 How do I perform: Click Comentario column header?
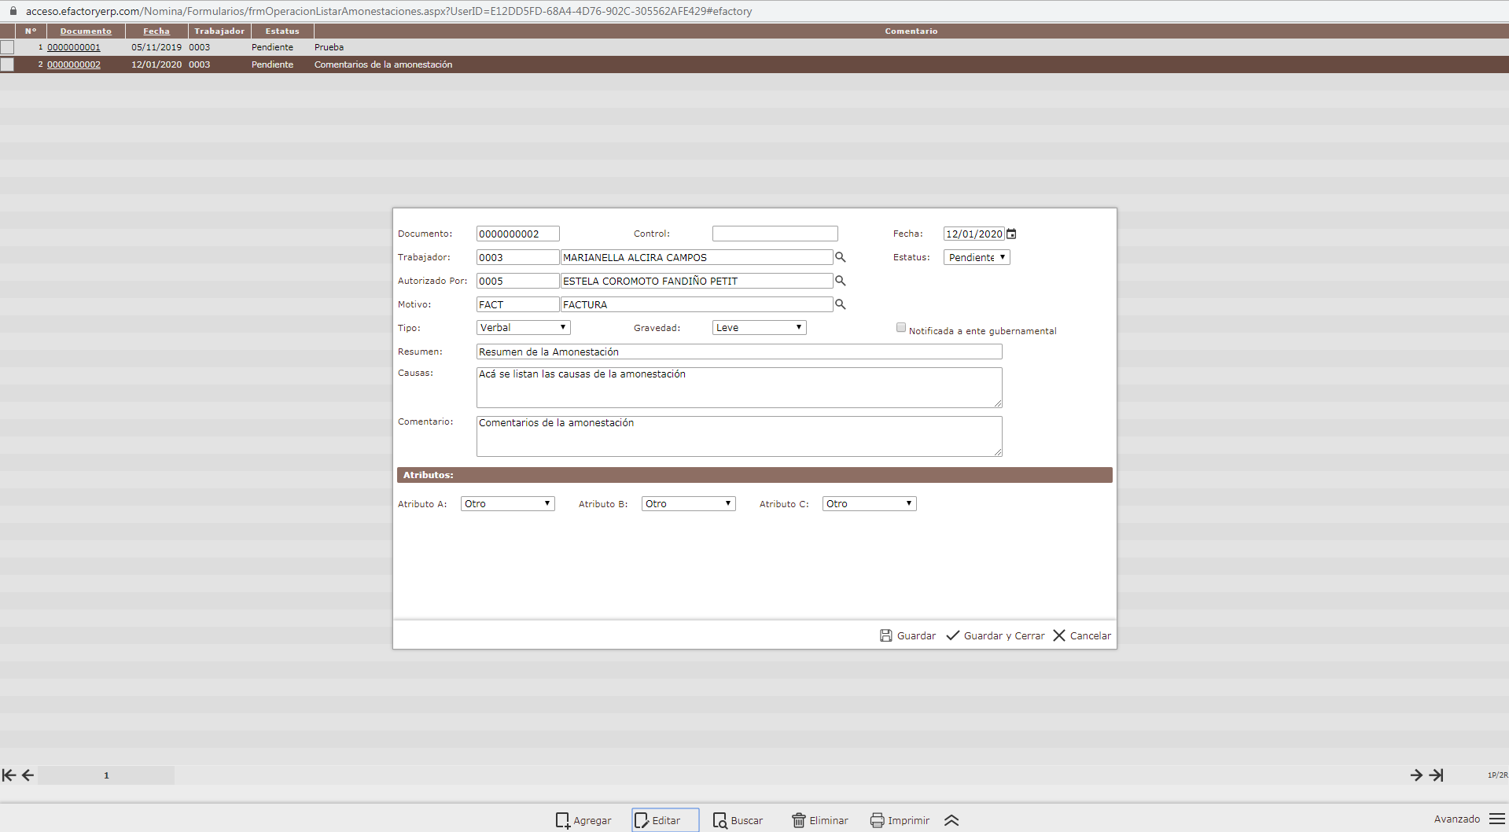point(911,31)
